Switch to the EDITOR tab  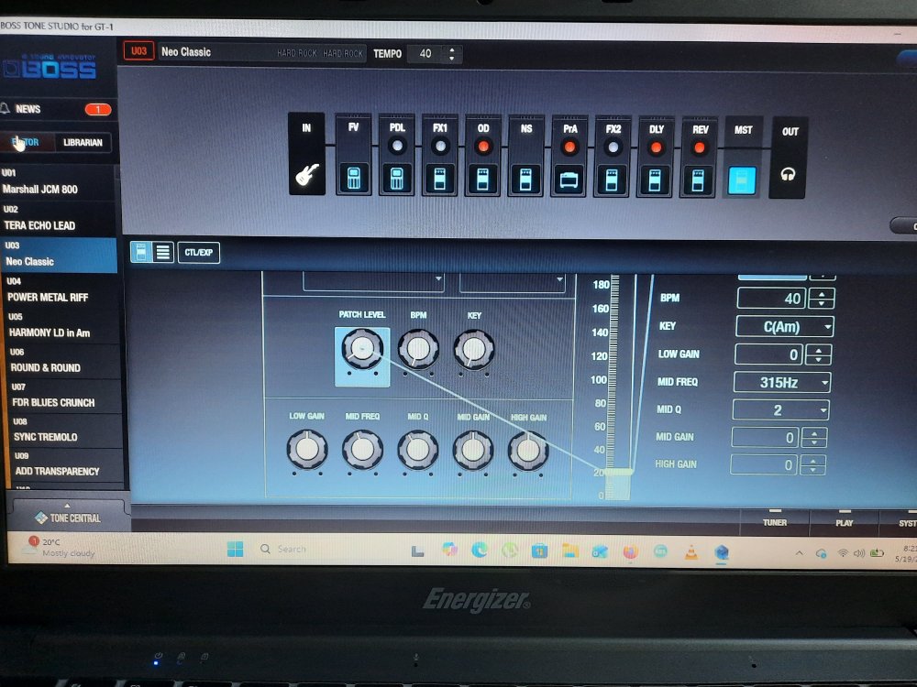click(28, 142)
